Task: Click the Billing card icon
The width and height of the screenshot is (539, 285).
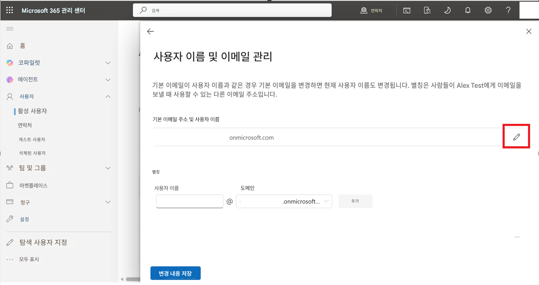Action: (10, 202)
